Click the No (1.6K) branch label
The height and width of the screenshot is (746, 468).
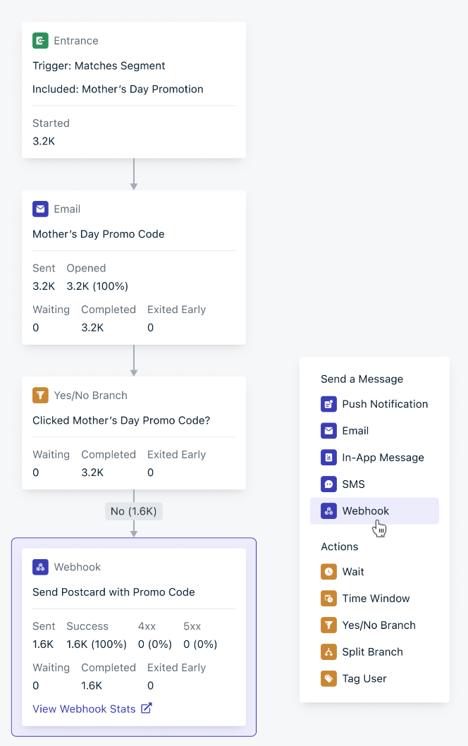pos(134,511)
